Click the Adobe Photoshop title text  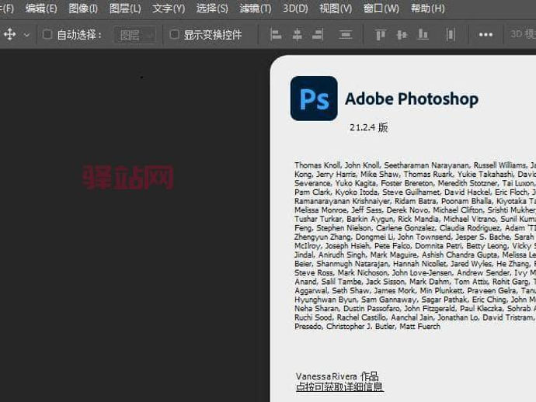[412, 99]
